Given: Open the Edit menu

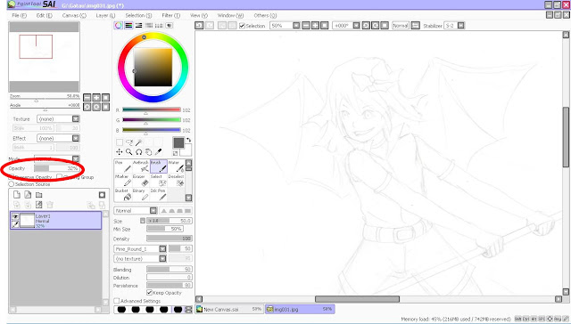Looking at the screenshot, I should pos(44,15).
